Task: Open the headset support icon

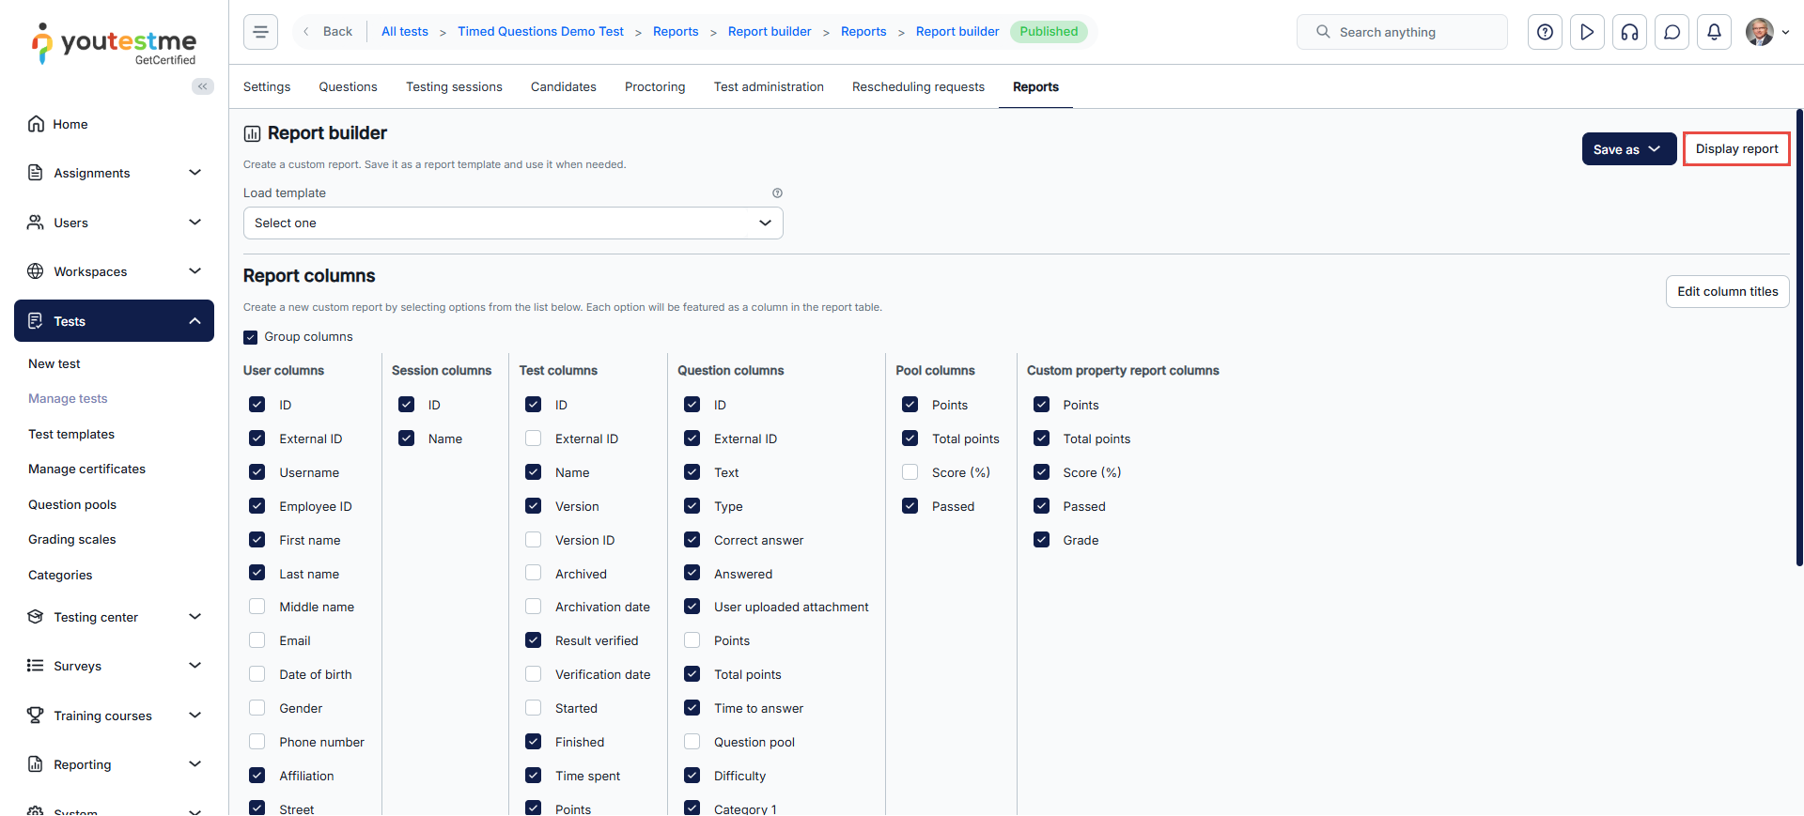Action: pos(1629,32)
